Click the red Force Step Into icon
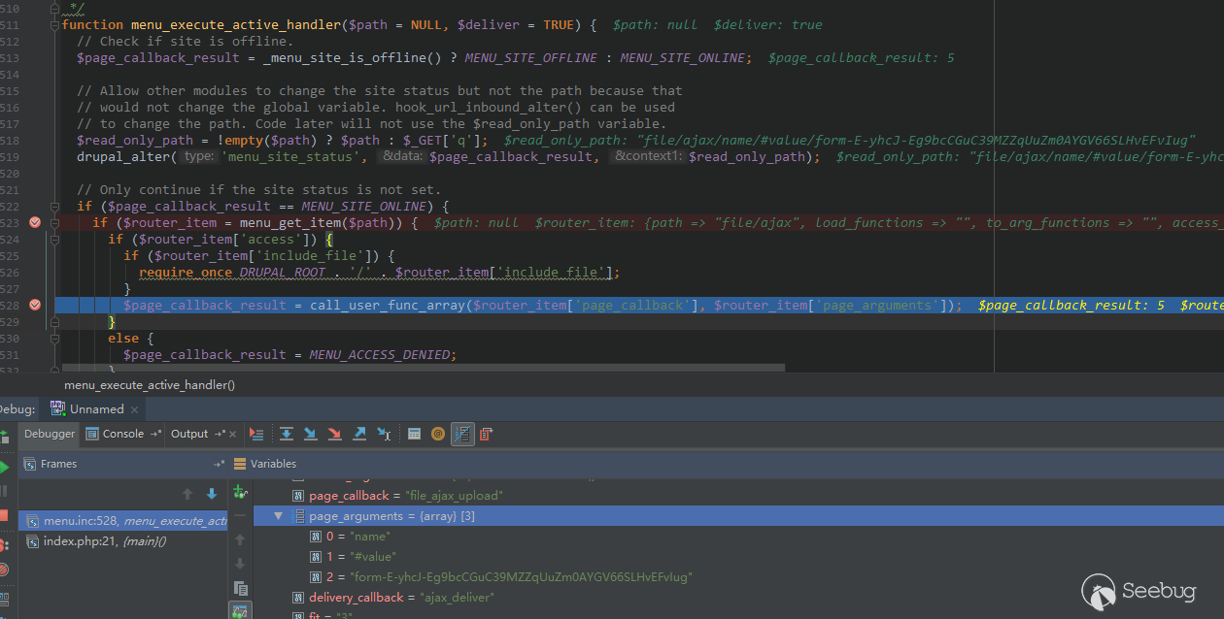Viewport: 1224px width, 619px height. pos(334,434)
